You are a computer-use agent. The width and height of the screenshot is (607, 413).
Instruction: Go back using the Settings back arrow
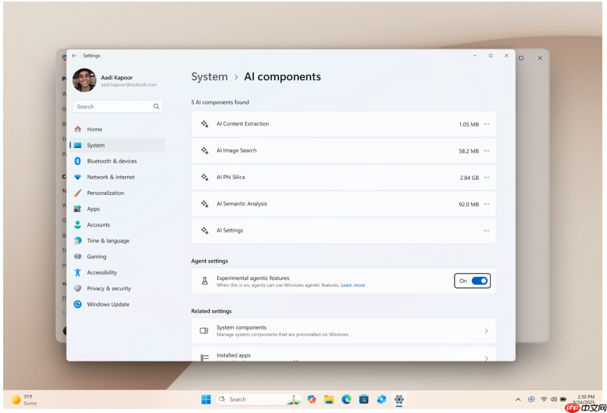click(74, 56)
